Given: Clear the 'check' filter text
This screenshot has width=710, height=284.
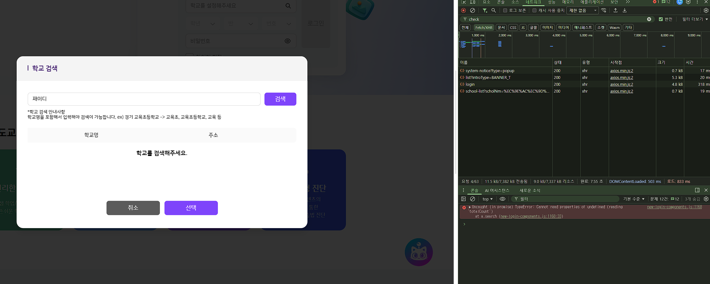Looking at the screenshot, I should [x=649, y=19].
